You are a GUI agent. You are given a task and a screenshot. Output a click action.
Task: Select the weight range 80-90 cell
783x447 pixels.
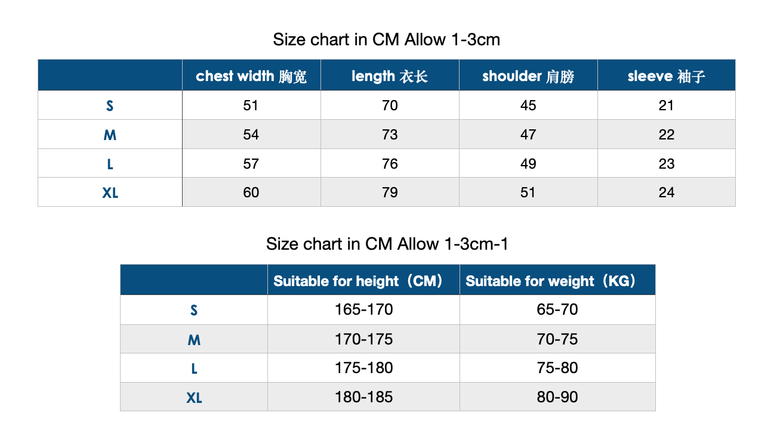coord(557,397)
